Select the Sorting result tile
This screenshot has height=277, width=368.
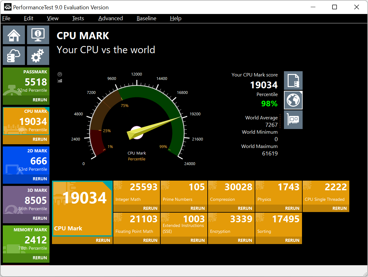[278, 224]
